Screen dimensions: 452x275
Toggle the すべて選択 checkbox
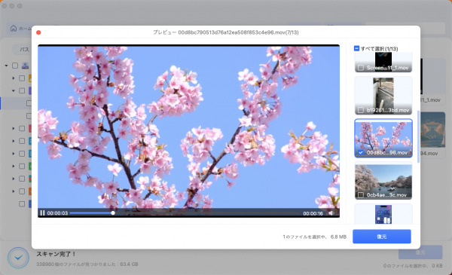point(356,48)
